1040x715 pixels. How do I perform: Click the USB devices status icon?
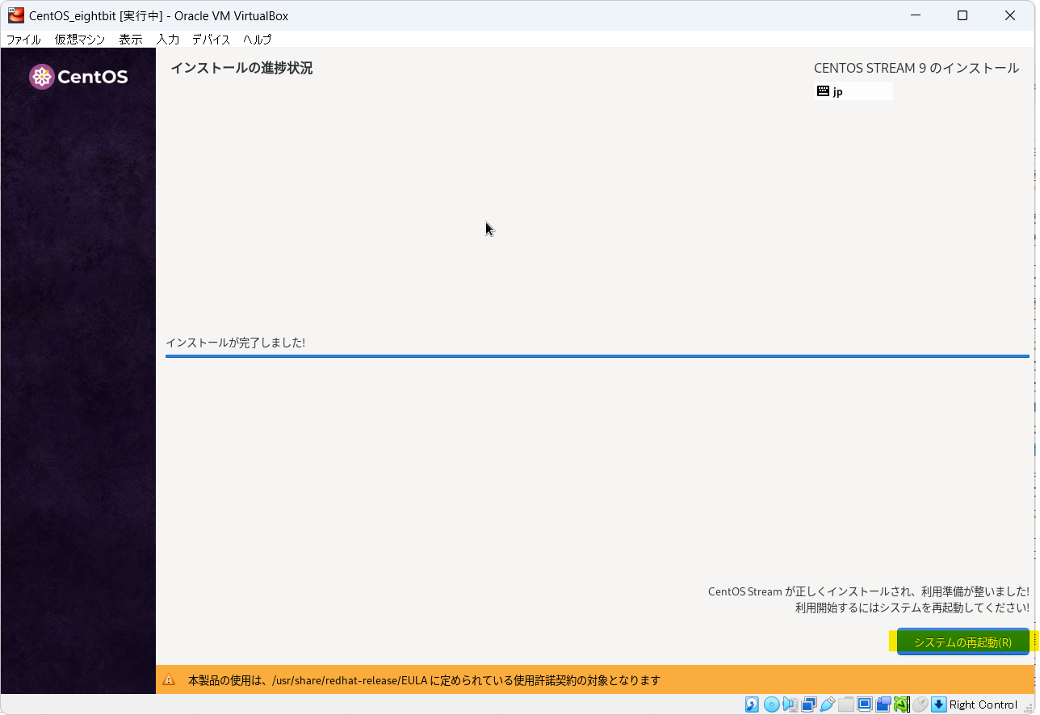tap(828, 704)
